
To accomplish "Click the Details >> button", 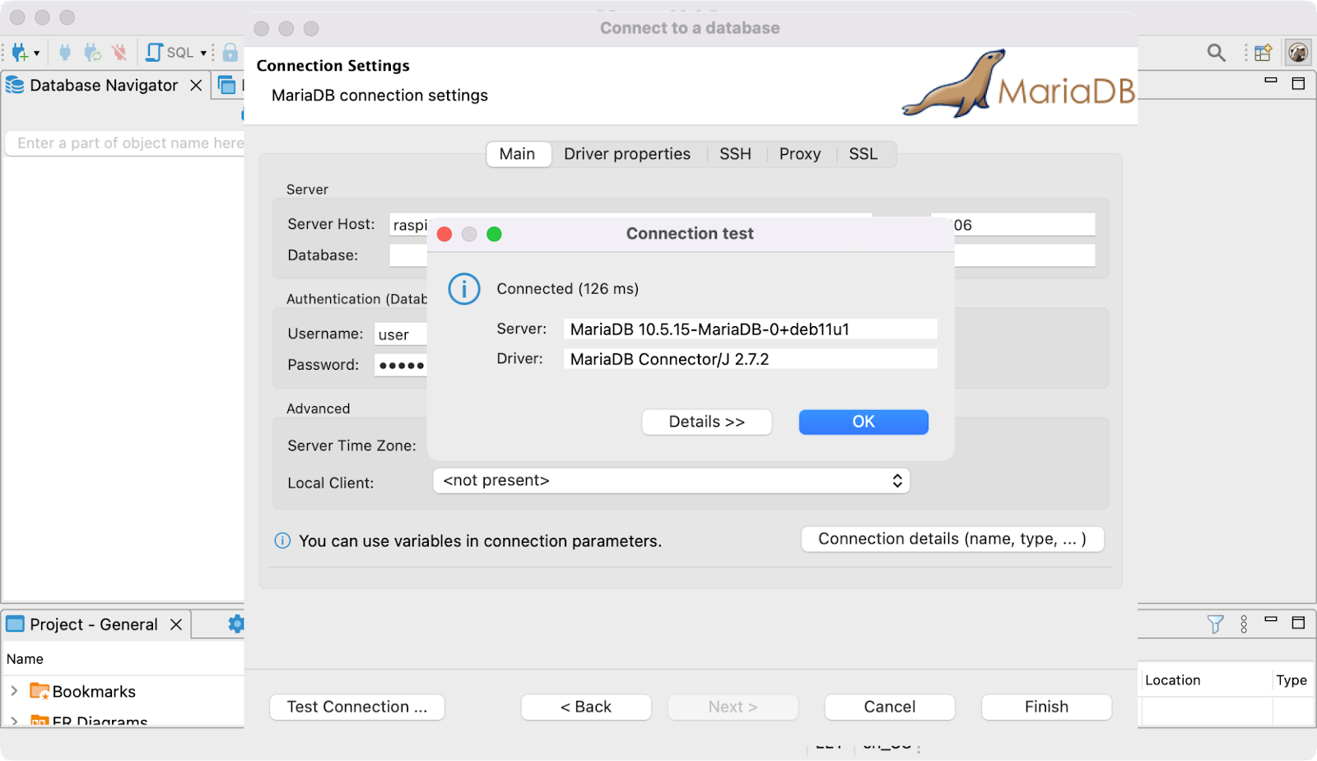I will tap(706, 422).
